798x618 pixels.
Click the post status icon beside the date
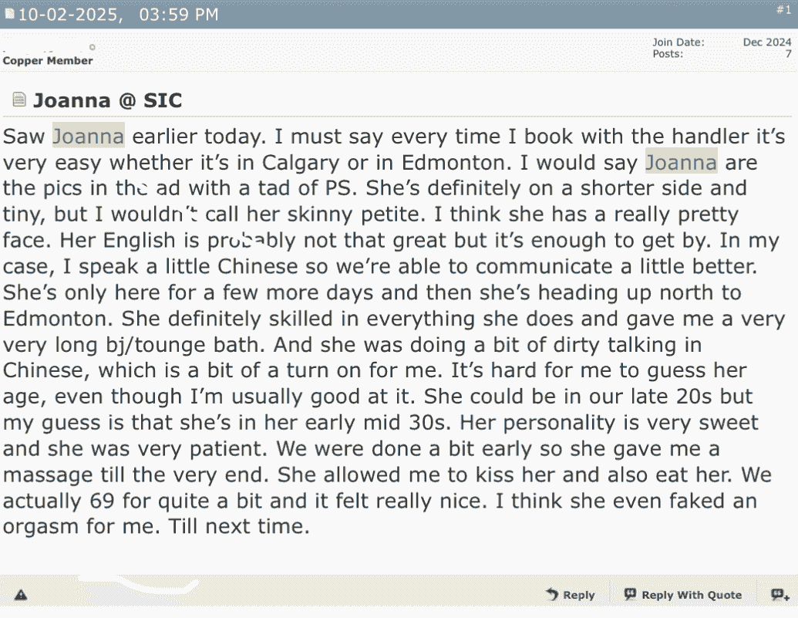point(9,15)
